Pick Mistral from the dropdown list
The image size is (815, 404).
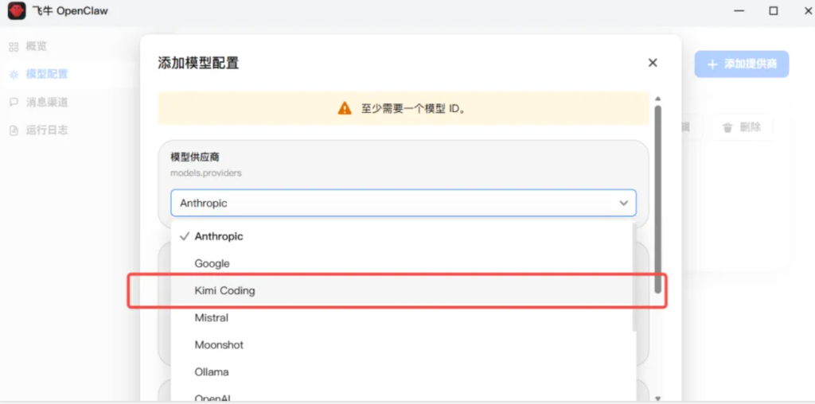(x=212, y=317)
